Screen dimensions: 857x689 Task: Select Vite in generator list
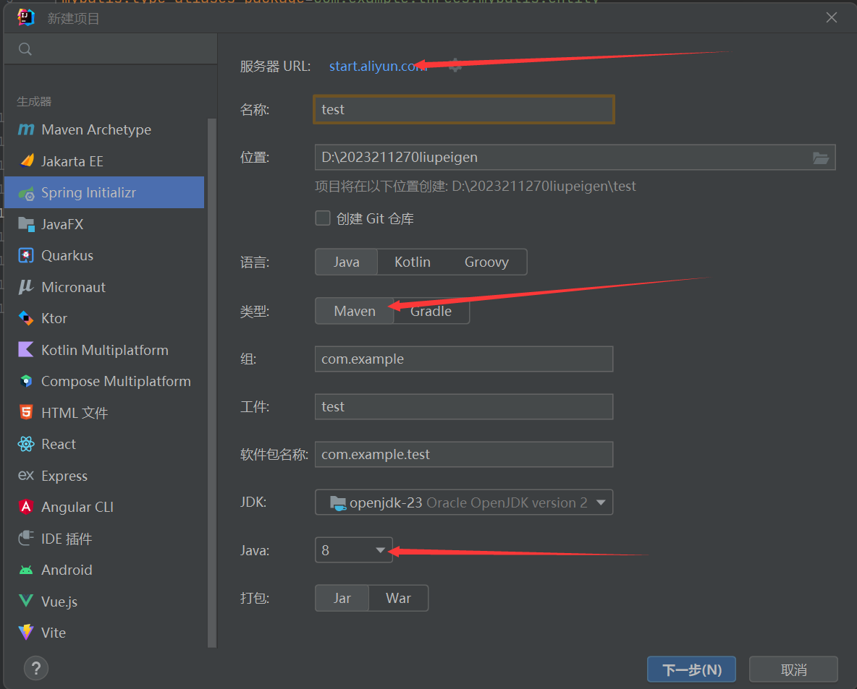tap(104, 633)
